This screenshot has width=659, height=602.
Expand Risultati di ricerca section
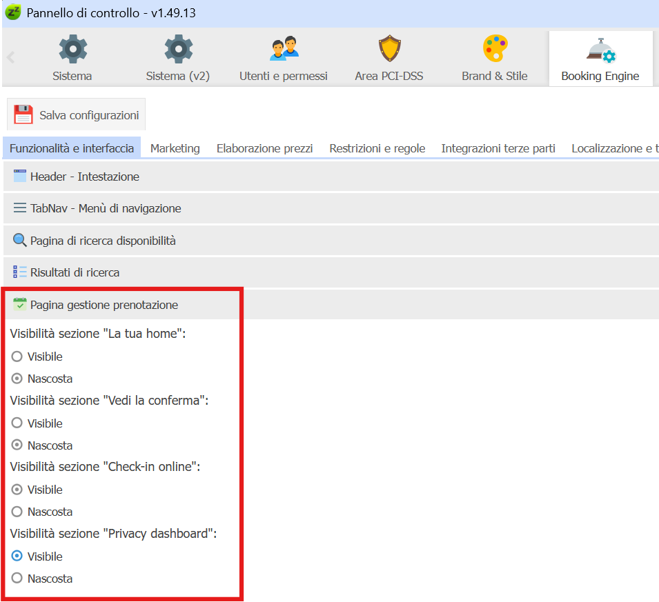coord(75,272)
